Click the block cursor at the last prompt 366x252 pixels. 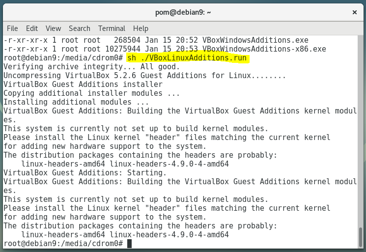point(129,244)
